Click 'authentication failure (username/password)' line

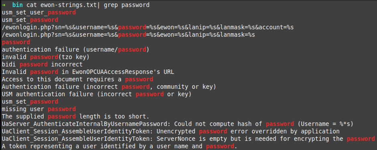75,49
